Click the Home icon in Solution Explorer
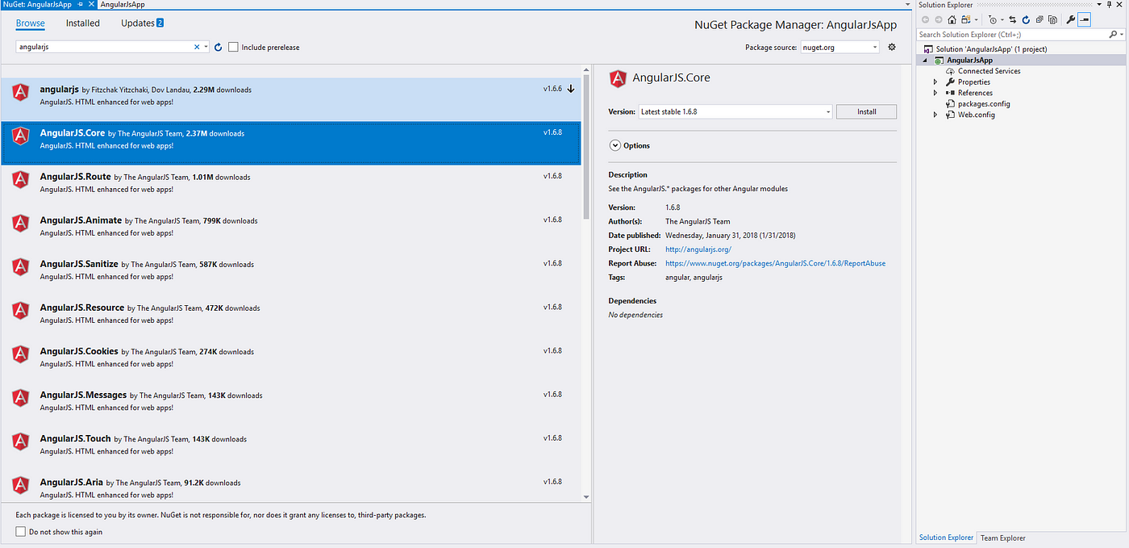 pyautogui.click(x=952, y=19)
